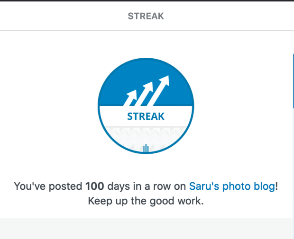Image resolution: width=294 pixels, height=239 pixels.
Task: Click the gray footer area below the message
Action: pyautogui.click(x=146, y=228)
